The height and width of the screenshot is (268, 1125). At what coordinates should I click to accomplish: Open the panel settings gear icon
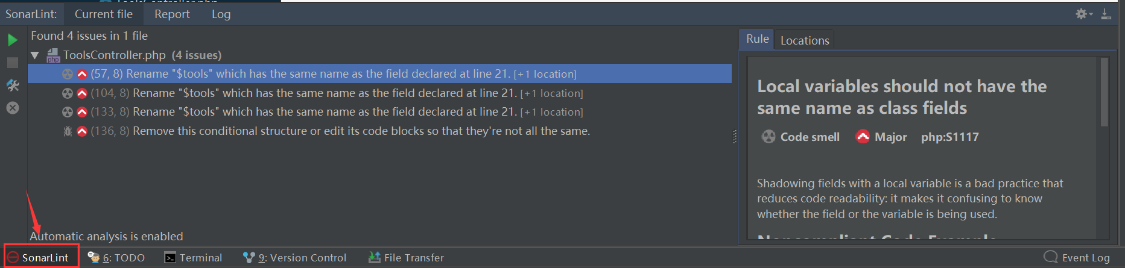click(x=1082, y=14)
